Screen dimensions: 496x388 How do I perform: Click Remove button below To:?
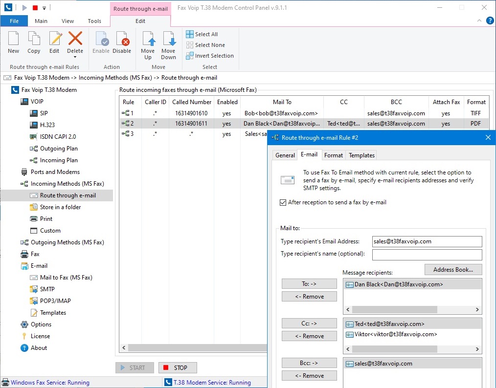click(x=309, y=296)
